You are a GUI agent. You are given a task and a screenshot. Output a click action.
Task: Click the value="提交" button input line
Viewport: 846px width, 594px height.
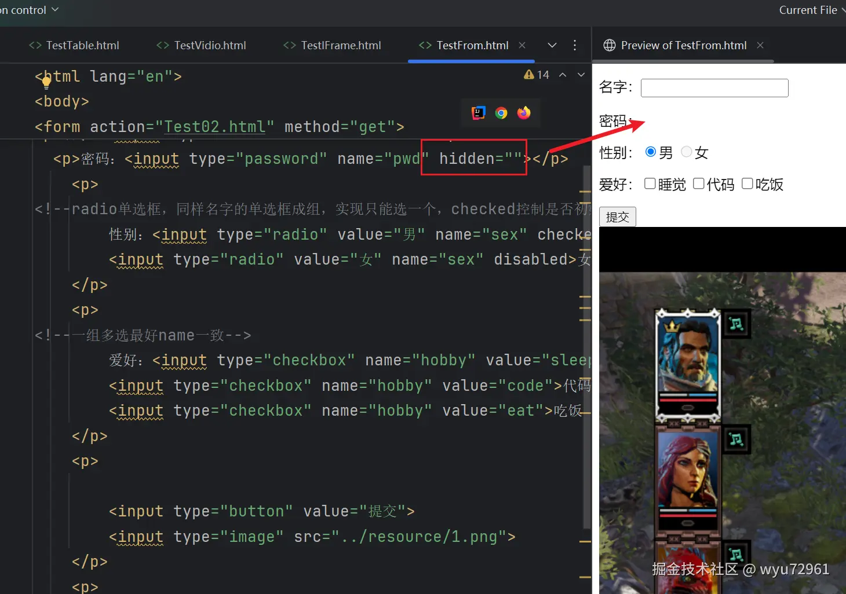point(262,511)
